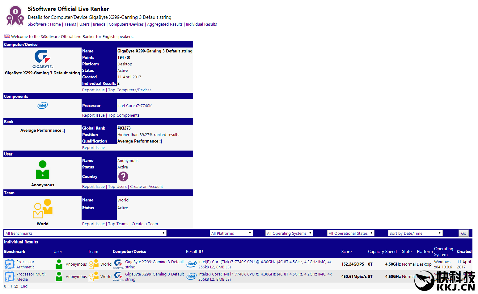Click Report Issue under Team section
The image size is (478, 294).
93,224
